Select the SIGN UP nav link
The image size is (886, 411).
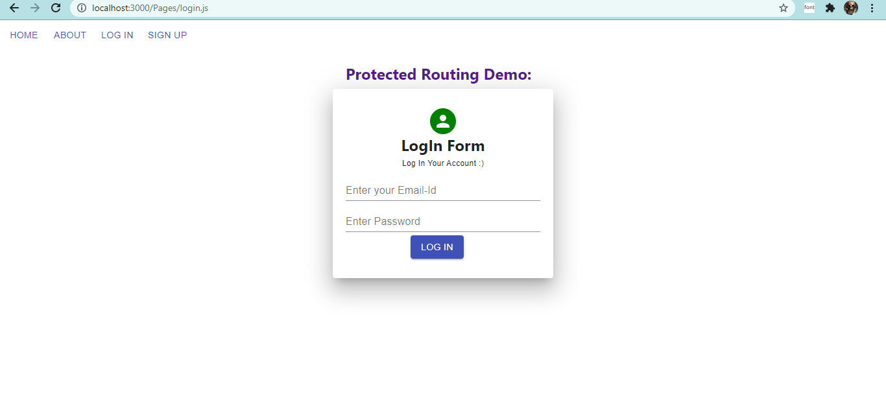point(167,35)
